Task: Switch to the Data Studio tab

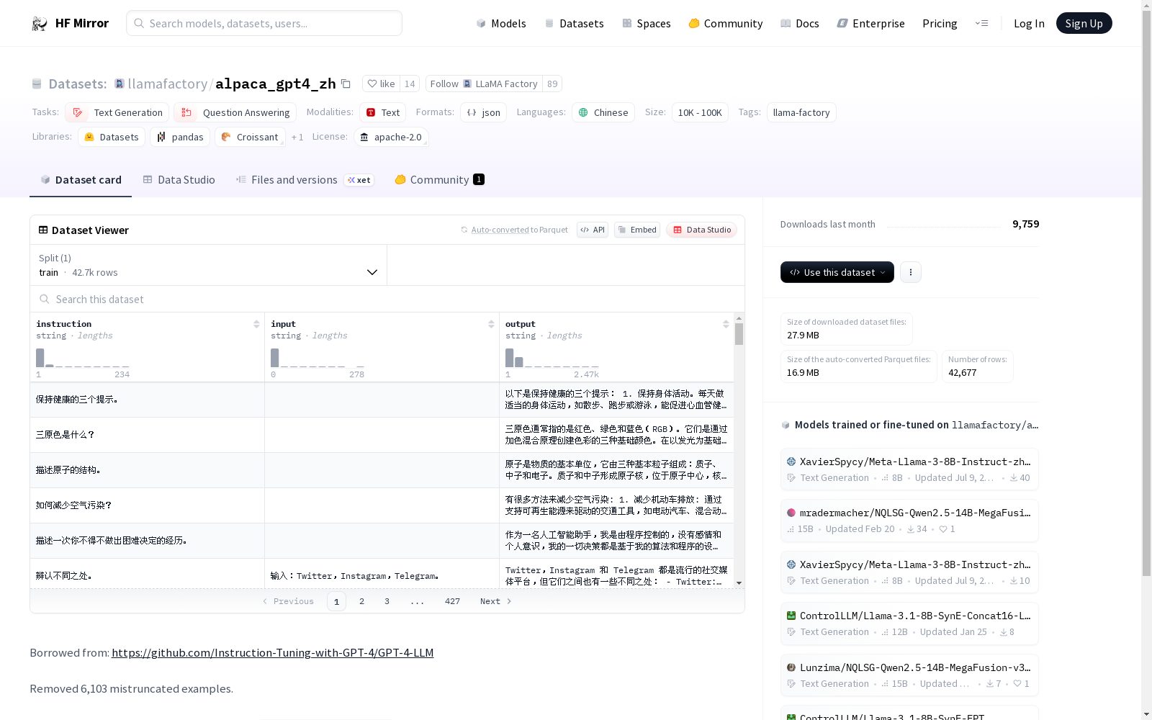Action: click(x=179, y=179)
